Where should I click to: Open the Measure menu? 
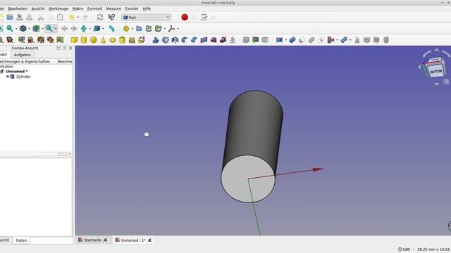(x=113, y=8)
